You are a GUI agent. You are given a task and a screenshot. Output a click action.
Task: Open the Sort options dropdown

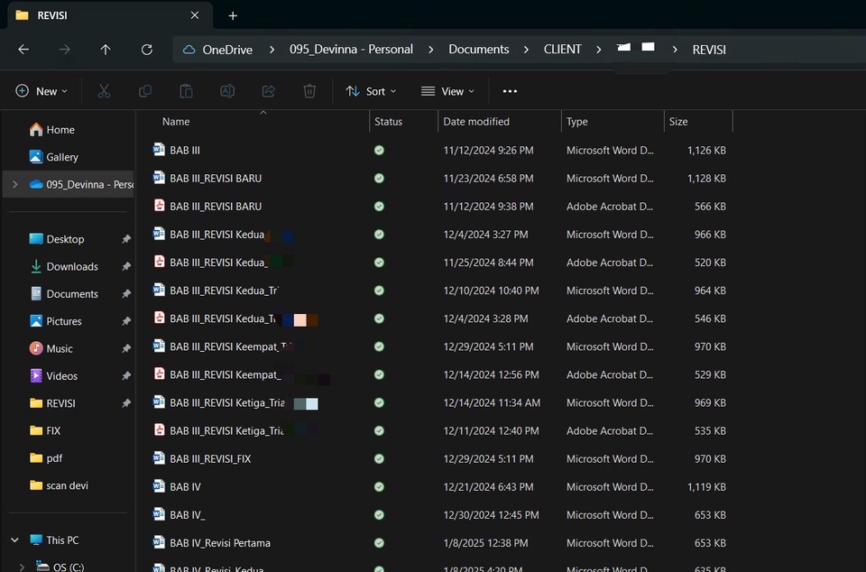click(372, 91)
